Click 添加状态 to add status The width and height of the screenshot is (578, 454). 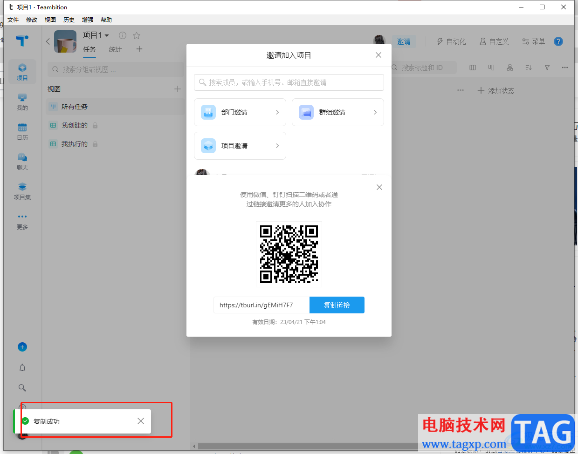point(496,91)
